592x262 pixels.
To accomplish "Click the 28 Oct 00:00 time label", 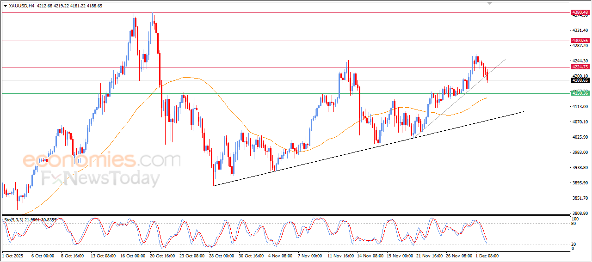I will click(221, 256).
